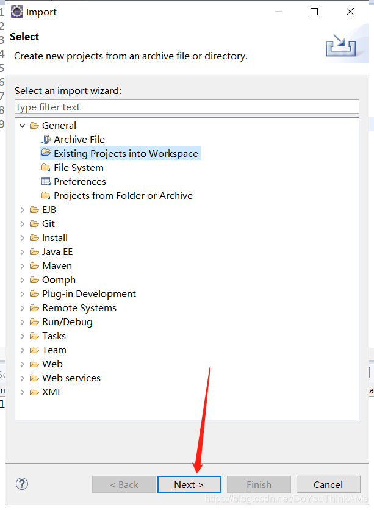Image resolution: width=374 pixels, height=510 pixels.
Task: Click the Run/Debug folder icon
Action: coord(34,322)
